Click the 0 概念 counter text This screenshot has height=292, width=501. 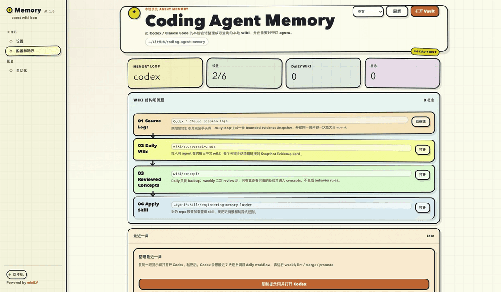pos(429,100)
